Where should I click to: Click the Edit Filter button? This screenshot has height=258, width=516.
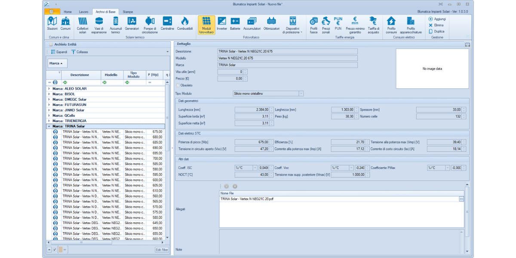pyautogui.click(x=162, y=249)
